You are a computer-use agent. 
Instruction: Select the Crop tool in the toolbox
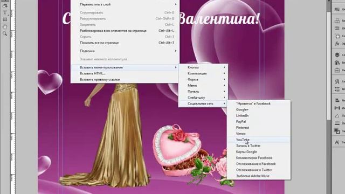[5, 6]
